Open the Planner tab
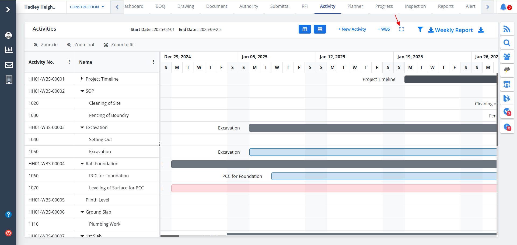The width and height of the screenshot is (517, 245). 355,6
